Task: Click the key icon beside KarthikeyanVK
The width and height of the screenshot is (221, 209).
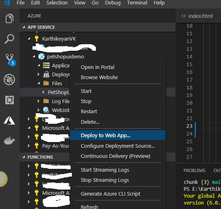Action: [x=37, y=39]
